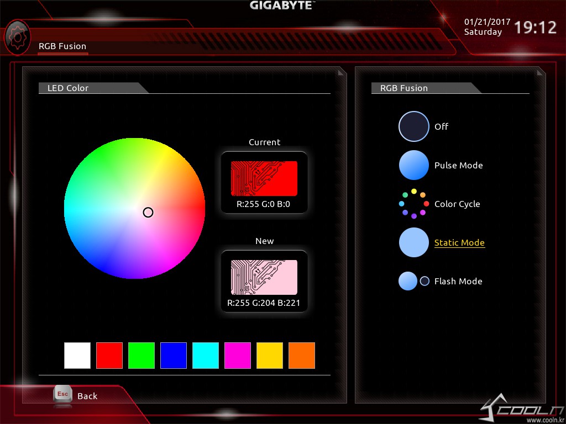The image size is (566, 424).
Task: Select the Color Cycle dotted ring icon
Action: (x=413, y=204)
